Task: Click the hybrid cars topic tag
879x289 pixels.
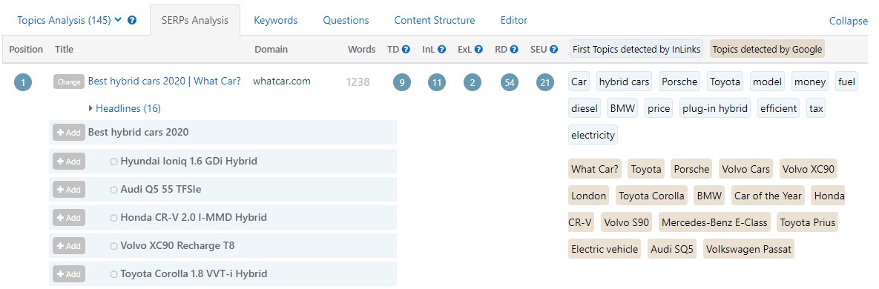Action: click(x=624, y=82)
